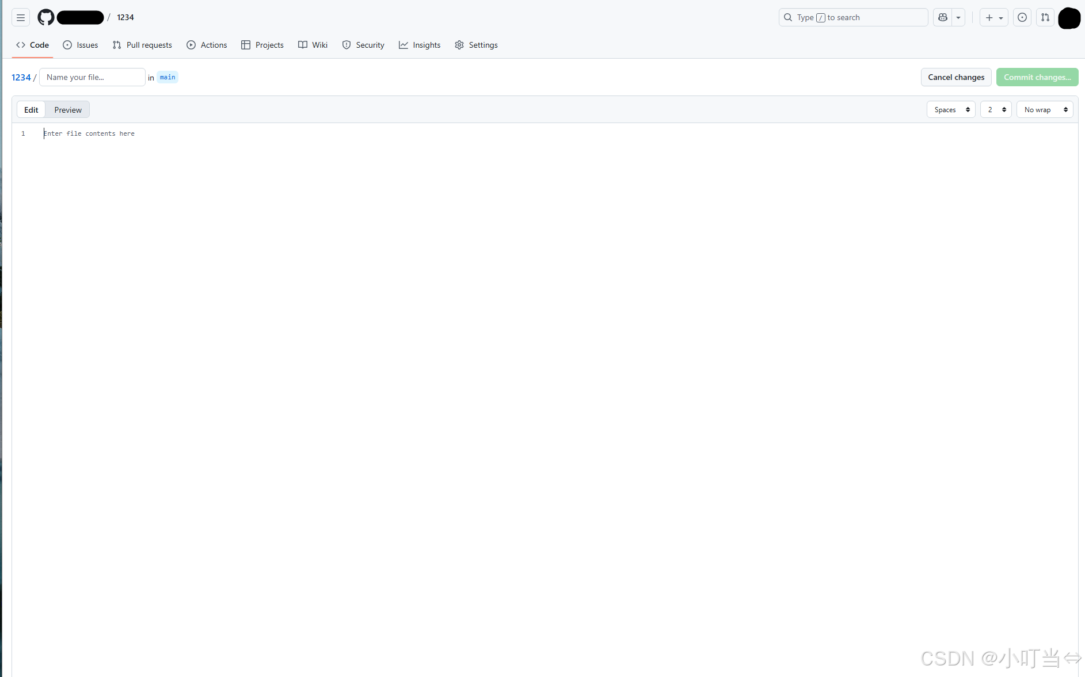Image resolution: width=1085 pixels, height=677 pixels.
Task: Click Cancel changes button
Action: point(956,77)
